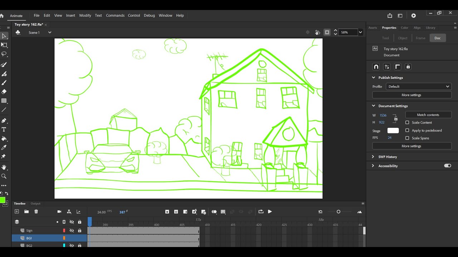Toggle the Clip Content Outside Stage icon
The height and width of the screenshot is (257, 458).
tap(327, 32)
